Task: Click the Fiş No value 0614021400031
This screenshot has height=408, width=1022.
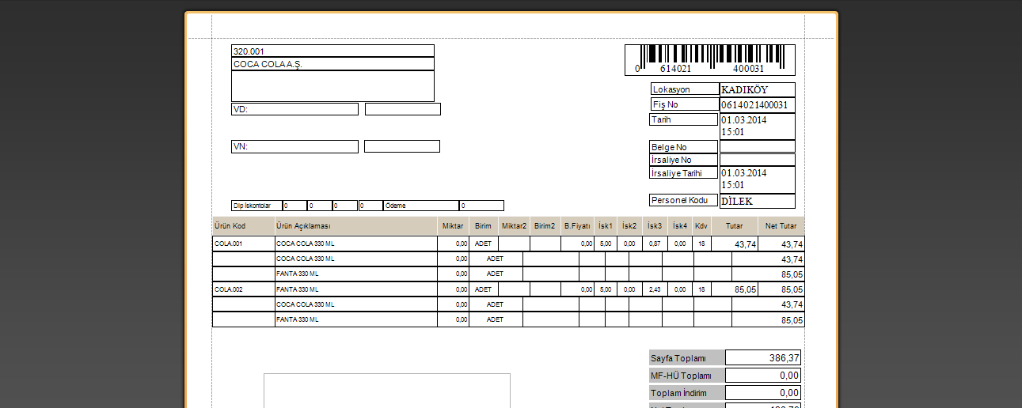Action: pos(757,104)
